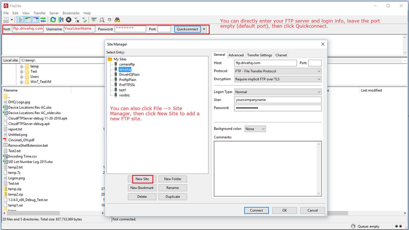The height and width of the screenshot is (230, 409).
Task: Click the New Bookmark button
Action: tap(142, 188)
